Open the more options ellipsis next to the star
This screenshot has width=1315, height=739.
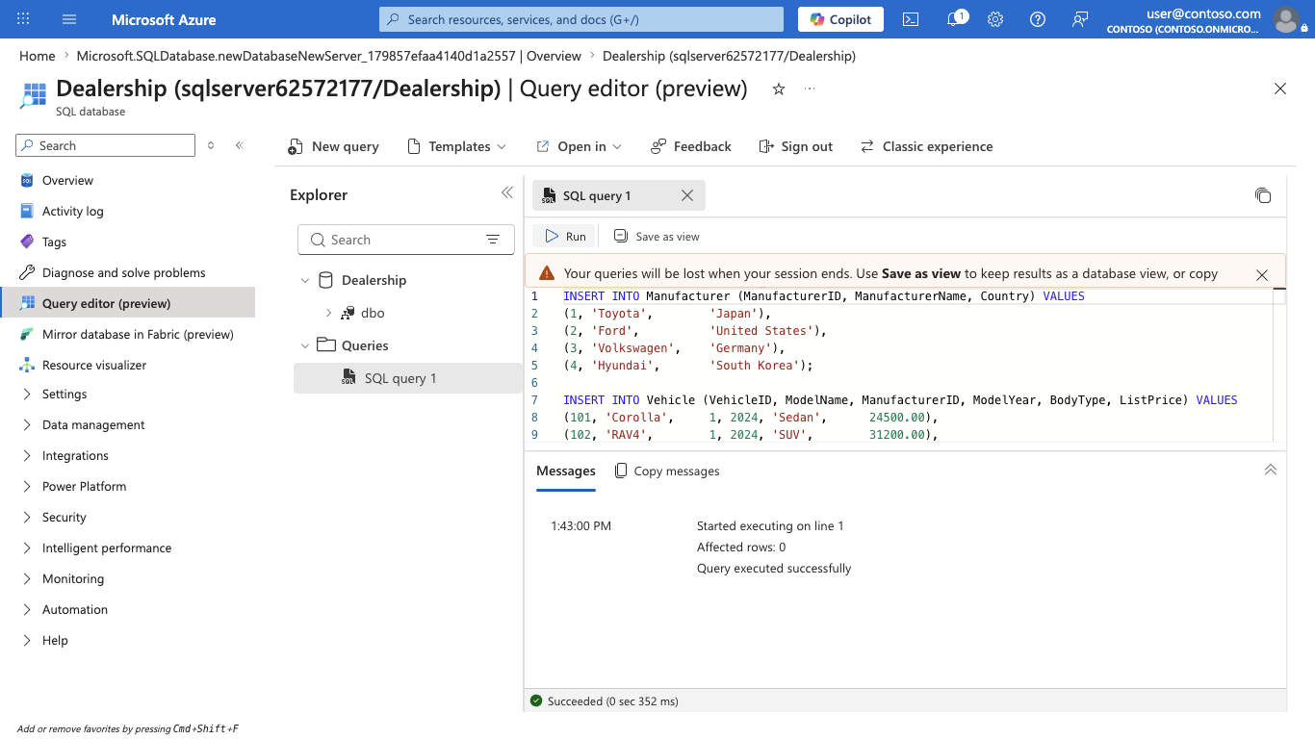[x=810, y=89]
